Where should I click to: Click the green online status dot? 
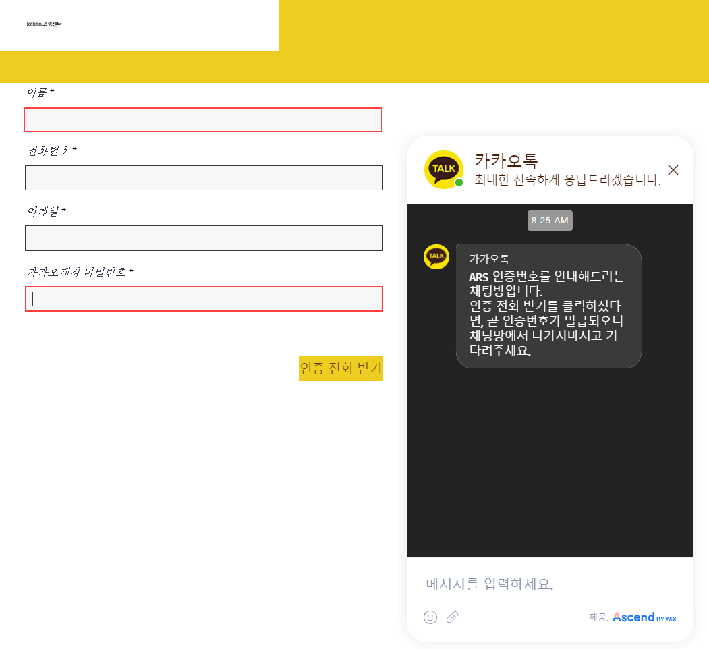(x=459, y=183)
